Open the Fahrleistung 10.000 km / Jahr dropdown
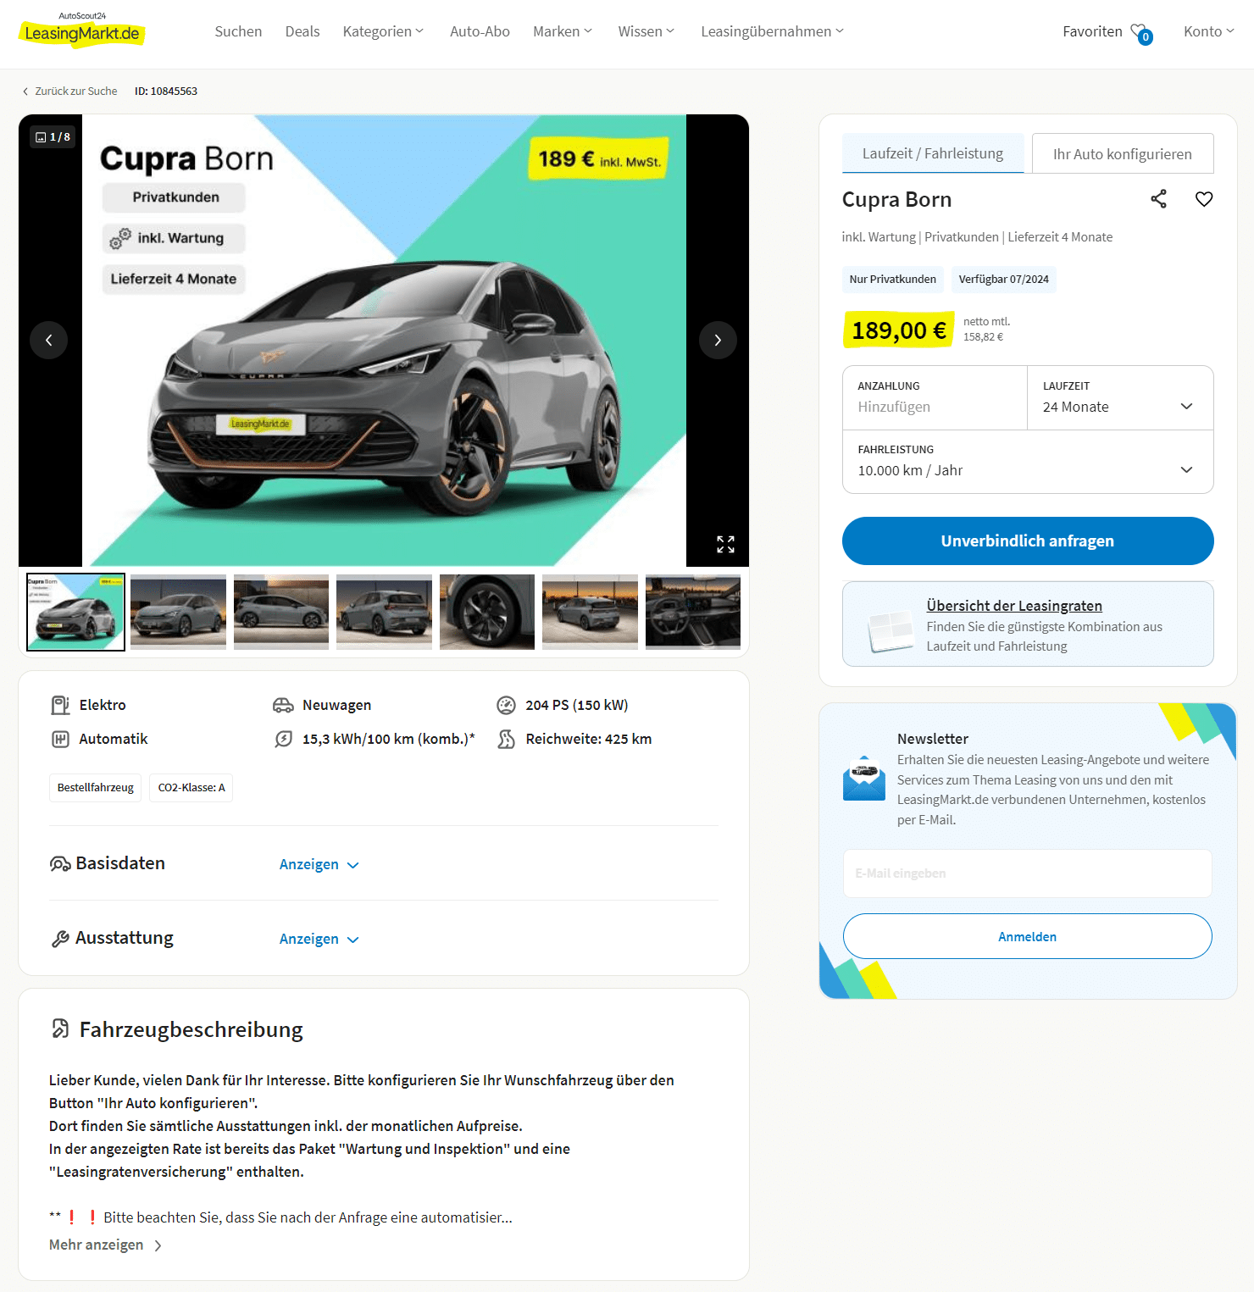1254x1292 pixels. click(x=1028, y=462)
